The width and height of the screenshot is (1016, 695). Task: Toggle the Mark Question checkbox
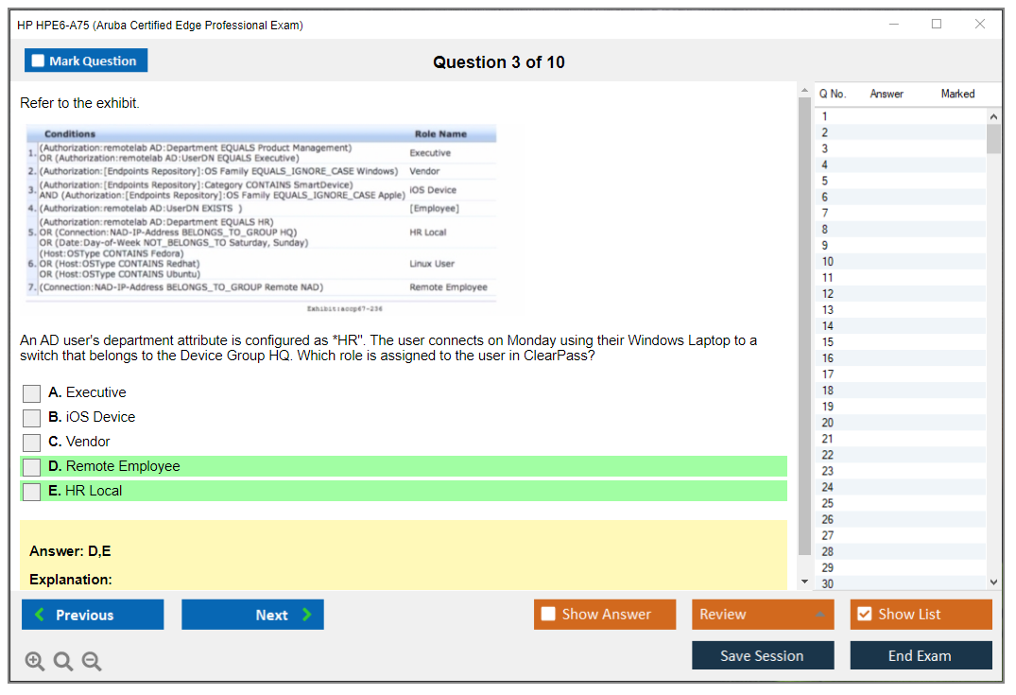(39, 61)
